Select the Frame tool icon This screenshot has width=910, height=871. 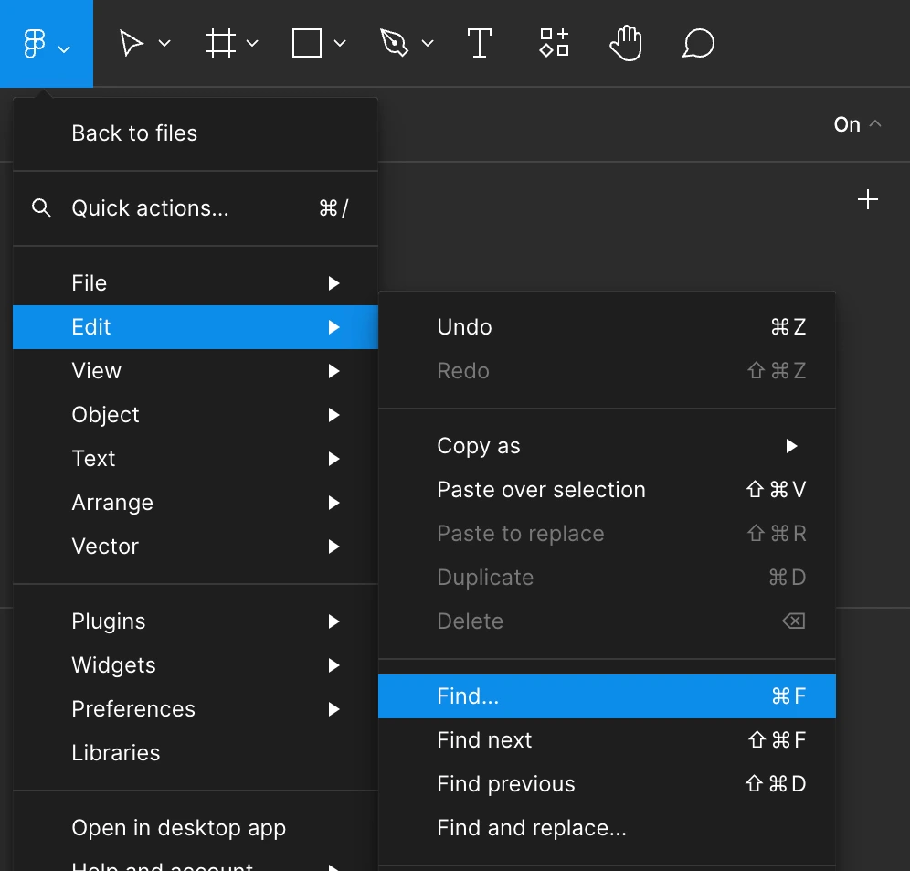point(221,44)
